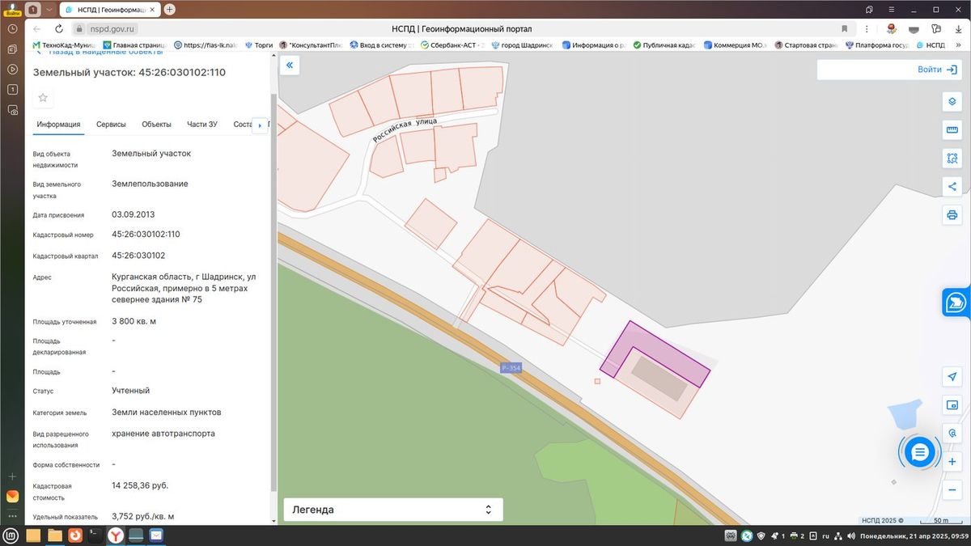Open the chat assistant bubble

point(919,452)
